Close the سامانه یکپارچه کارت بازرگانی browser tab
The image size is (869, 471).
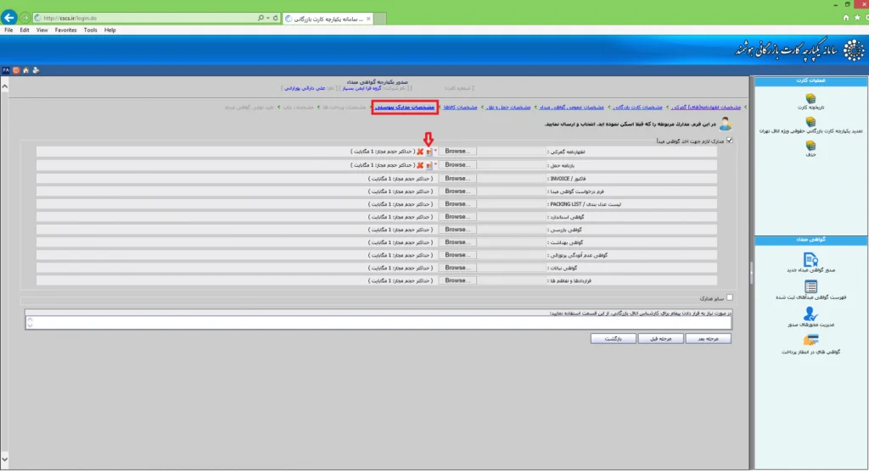[x=368, y=19]
